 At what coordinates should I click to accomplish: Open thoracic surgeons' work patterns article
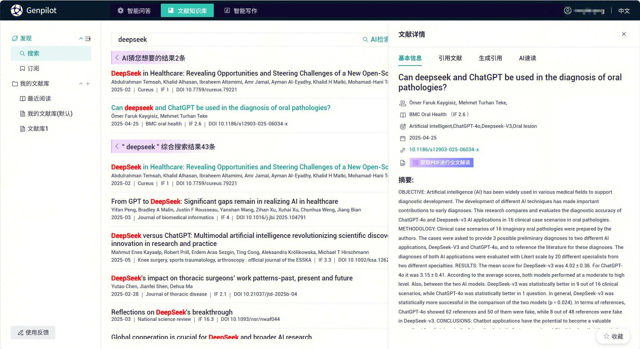[x=232, y=278]
